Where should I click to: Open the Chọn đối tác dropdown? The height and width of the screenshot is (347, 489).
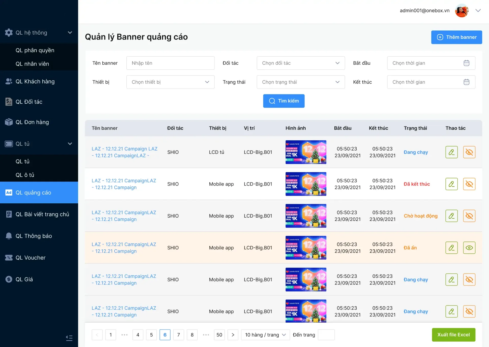click(x=301, y=63)
